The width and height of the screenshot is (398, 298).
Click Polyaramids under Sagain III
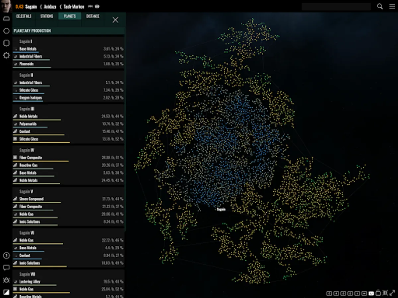pyautogui.click(x=28, y=124)
